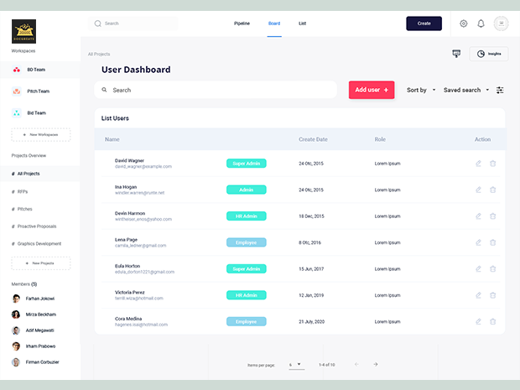Edit Ina Hogan's user row
Viewport: 520px width, 390px height.
point(478,190)
